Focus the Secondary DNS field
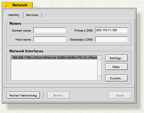 point(111,39)
